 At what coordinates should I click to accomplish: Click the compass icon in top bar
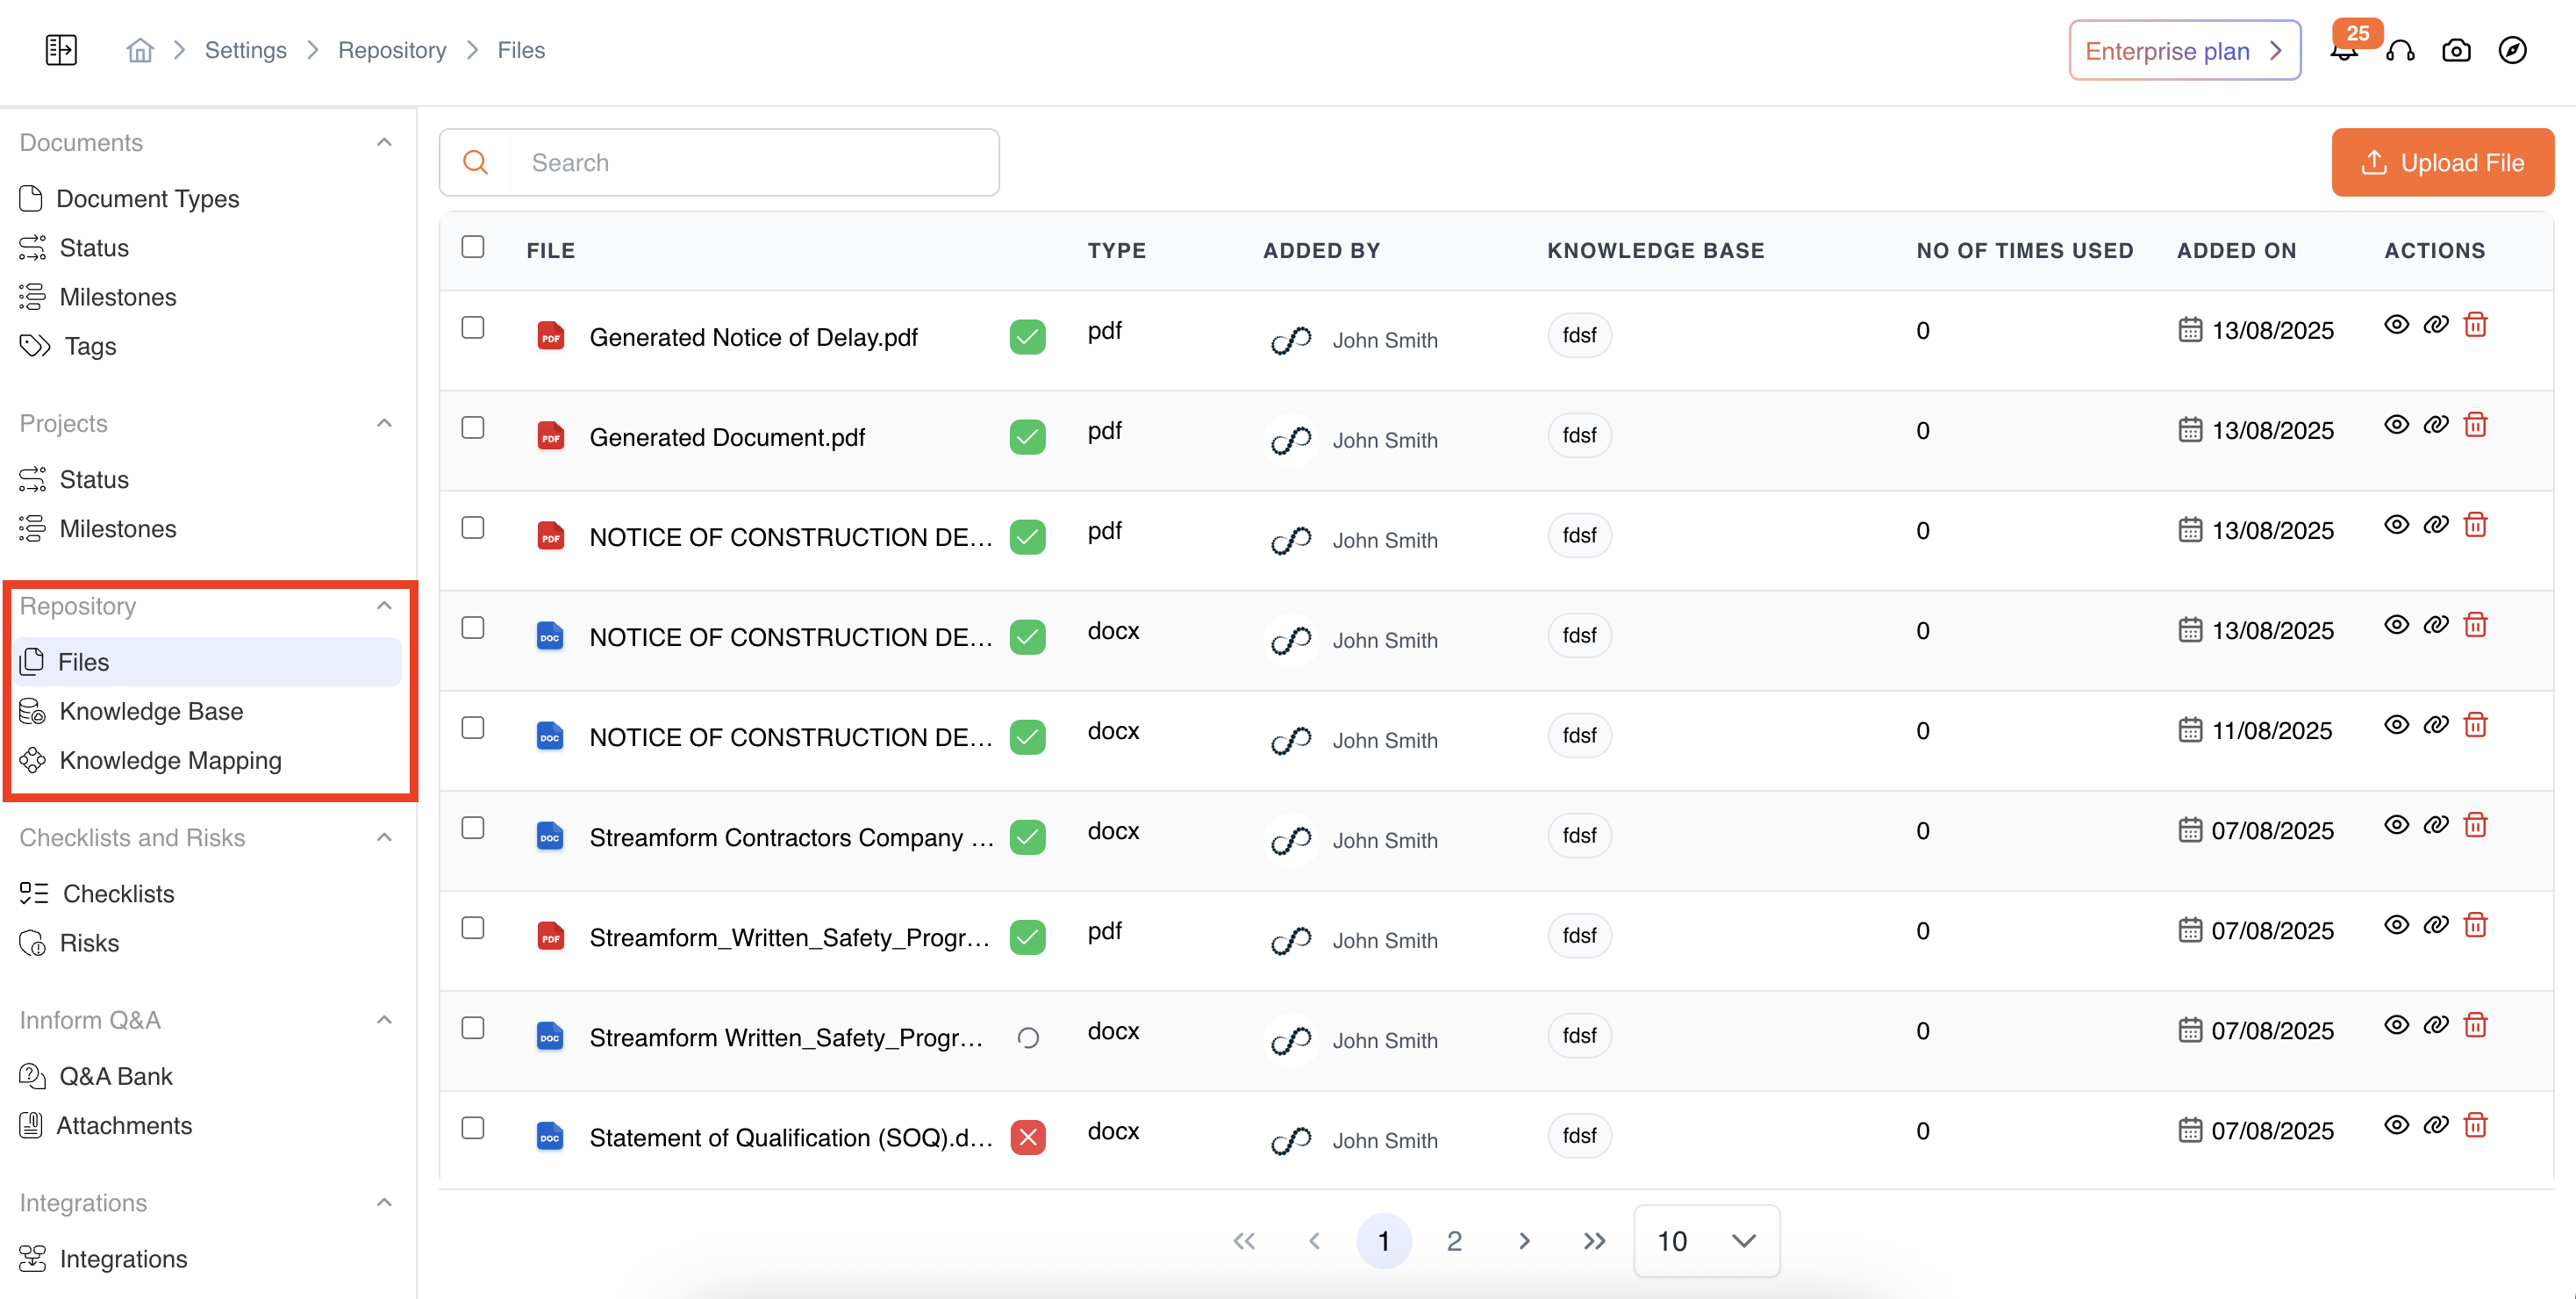[2512, 50]
